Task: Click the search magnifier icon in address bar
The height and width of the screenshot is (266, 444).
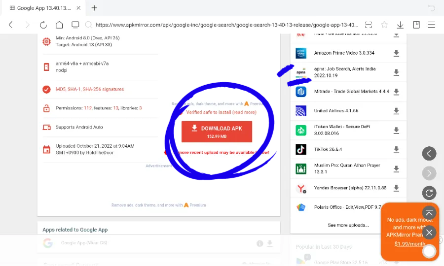Action: 89,25
